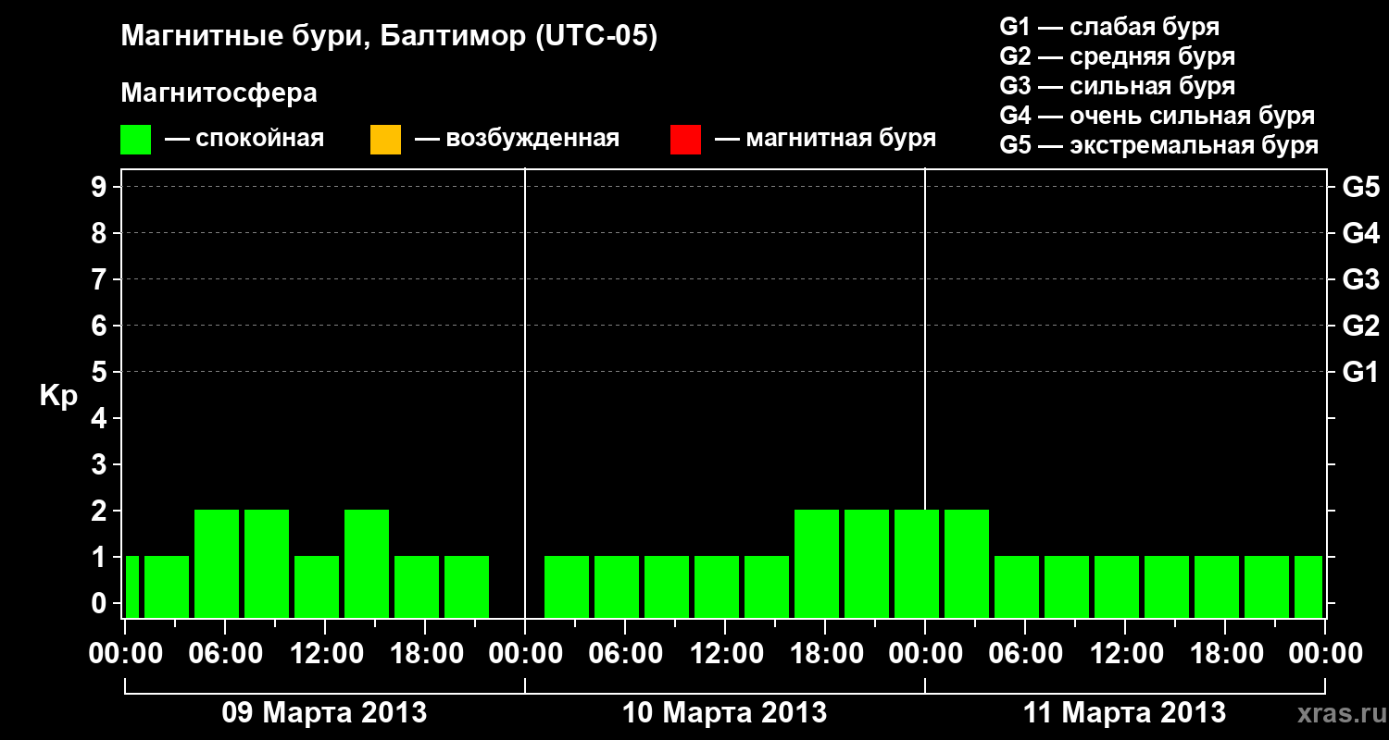Click the '11 Марта 2013' date label
The height and width of the screenshot is (740, 1389).
(x=1124, y=712)
